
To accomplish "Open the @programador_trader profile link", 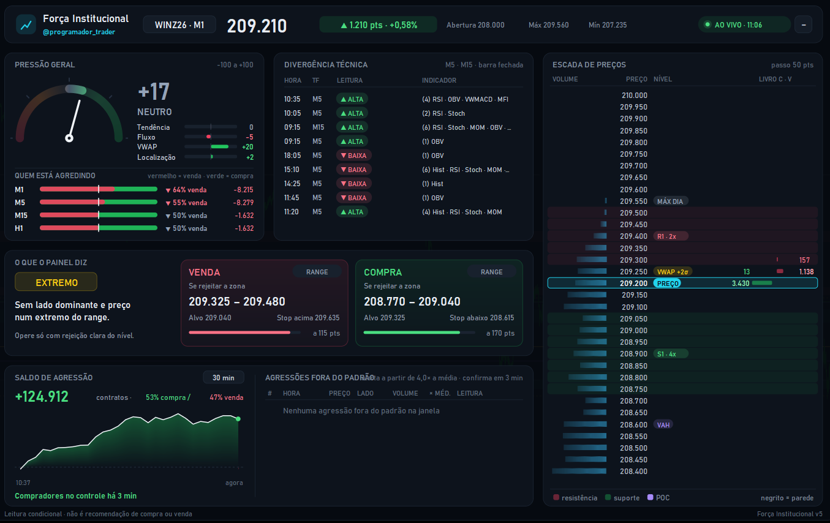I will [x=79, y=32].
